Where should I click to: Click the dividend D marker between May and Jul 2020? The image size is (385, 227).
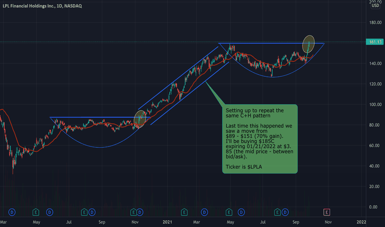coord(50,212)
